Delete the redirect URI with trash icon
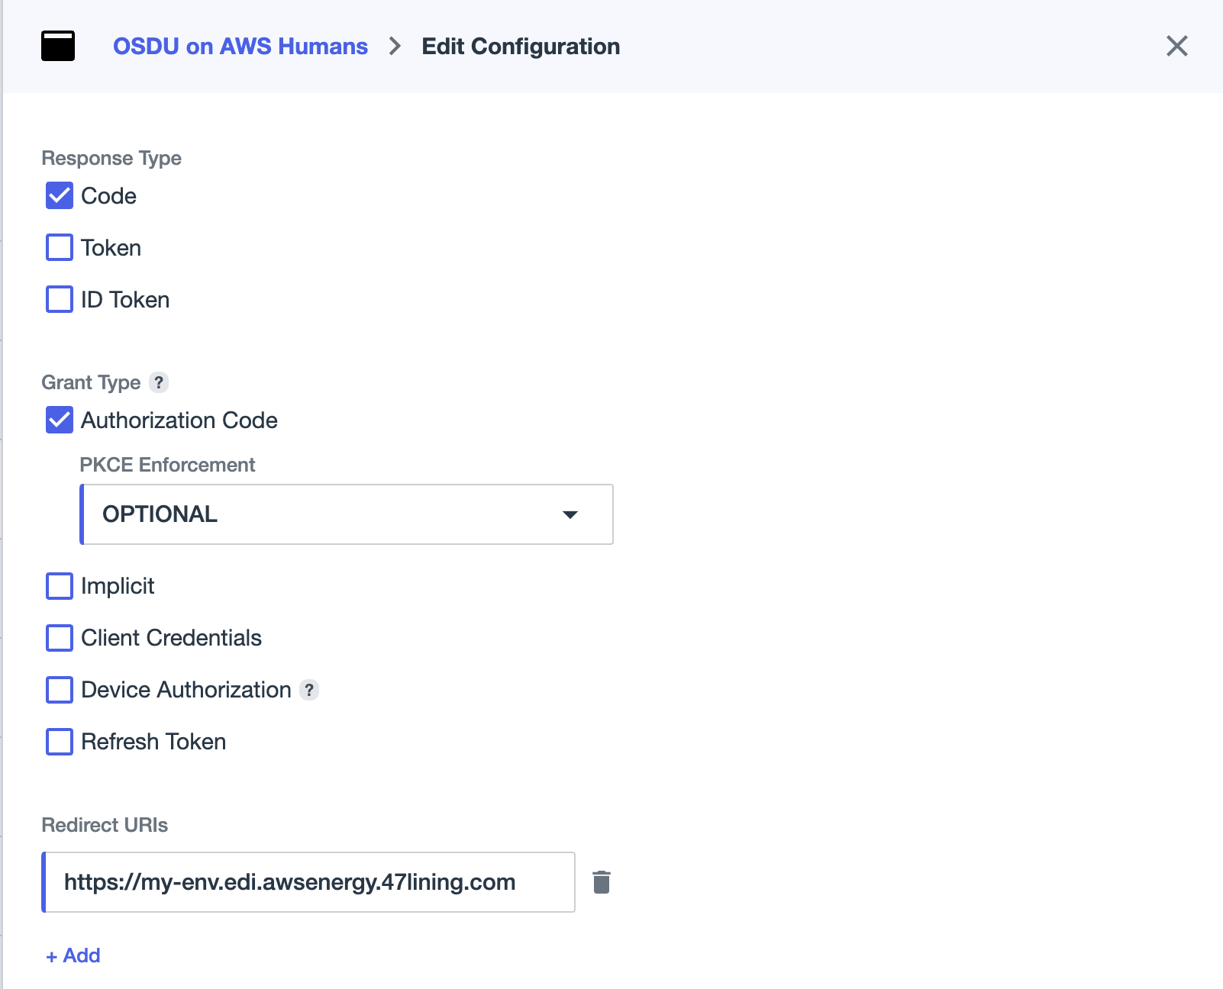The height and width of the screenshot is (989, 1223). (602, 882)
